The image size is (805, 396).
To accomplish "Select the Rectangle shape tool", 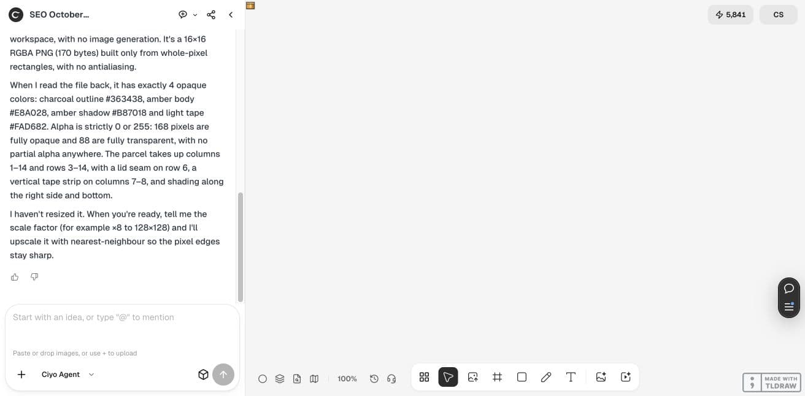I will tap(522, 377).
